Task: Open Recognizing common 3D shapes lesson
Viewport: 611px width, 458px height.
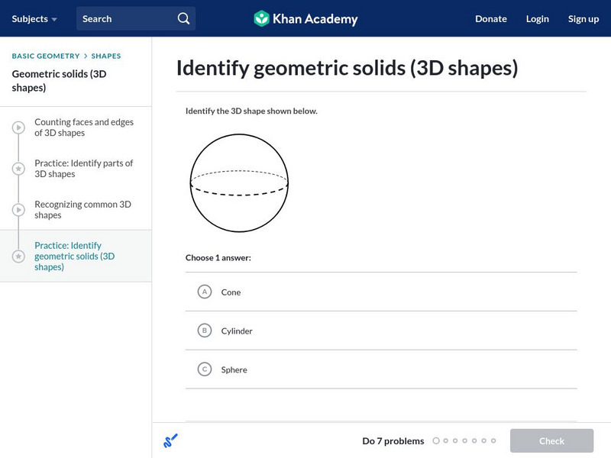Action: pyautogui.click(x=83, y=210)
